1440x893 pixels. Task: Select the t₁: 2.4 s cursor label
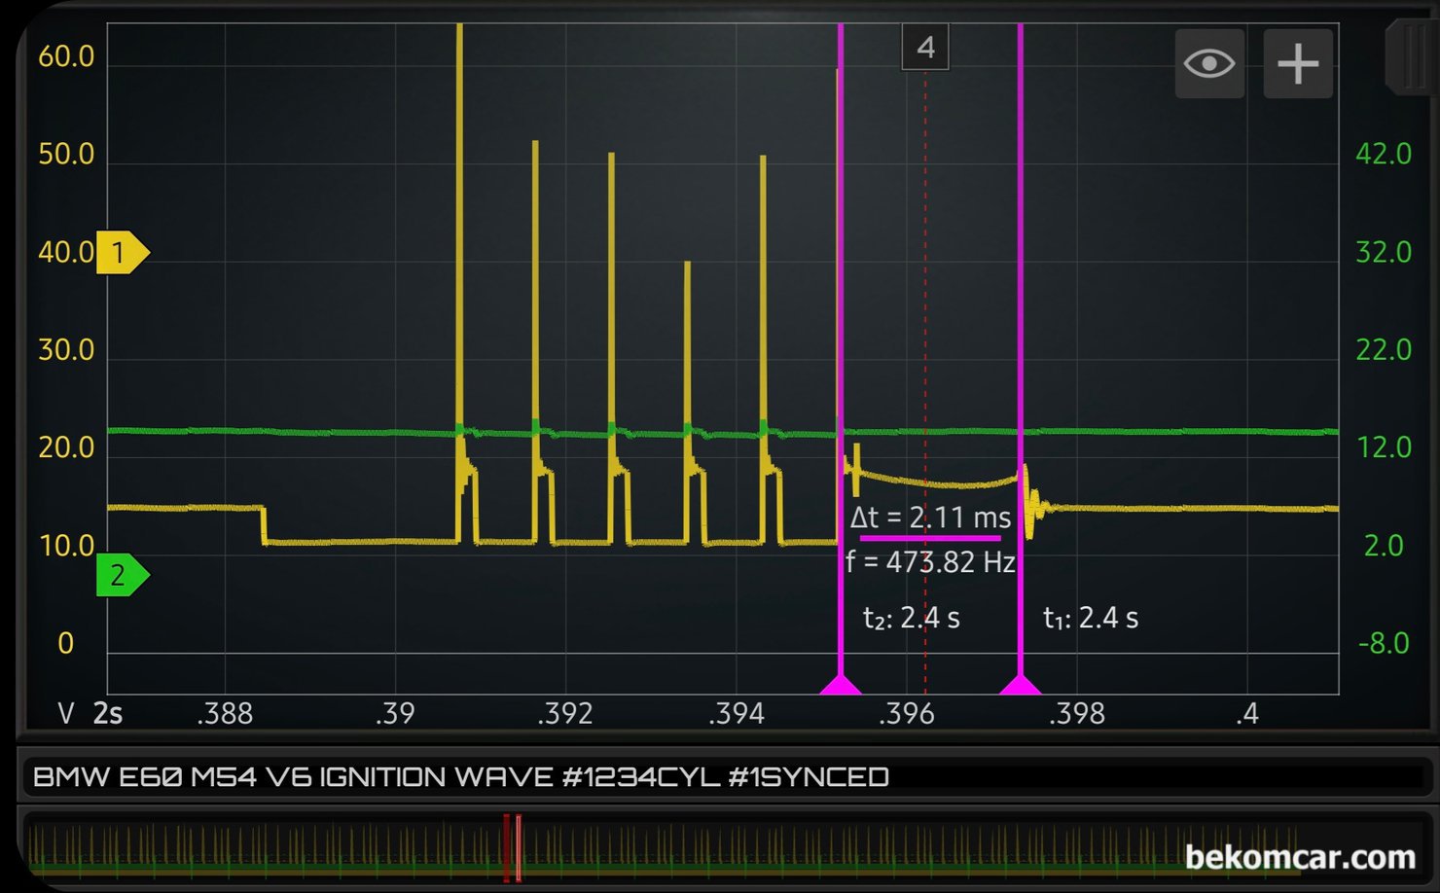click(x=1090, y=618)
